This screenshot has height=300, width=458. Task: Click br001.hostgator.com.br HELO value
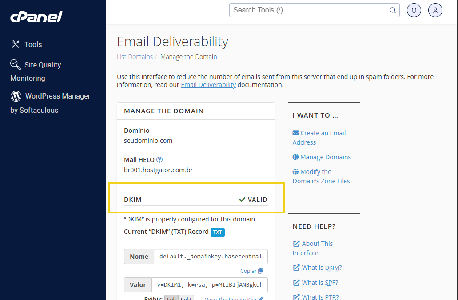(x=158, y=170)
